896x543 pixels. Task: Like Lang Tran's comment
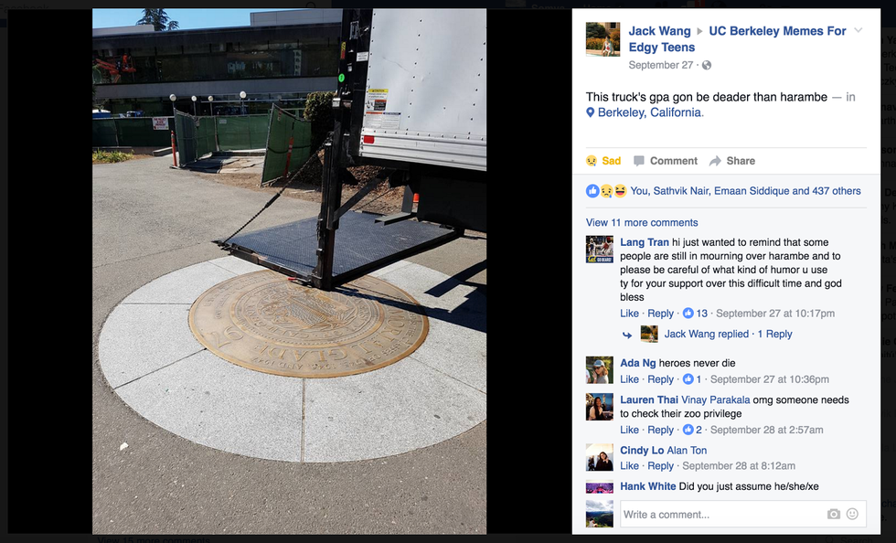click(x=629, y=314)
